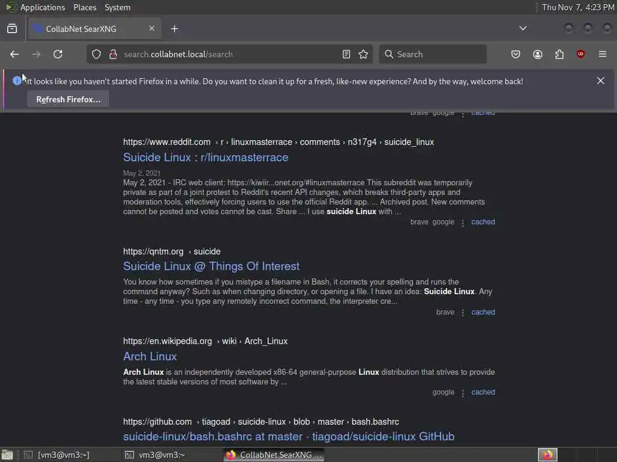617x462 pixels.
Task: Open the tracking protection shield icon
Action: 96,54
